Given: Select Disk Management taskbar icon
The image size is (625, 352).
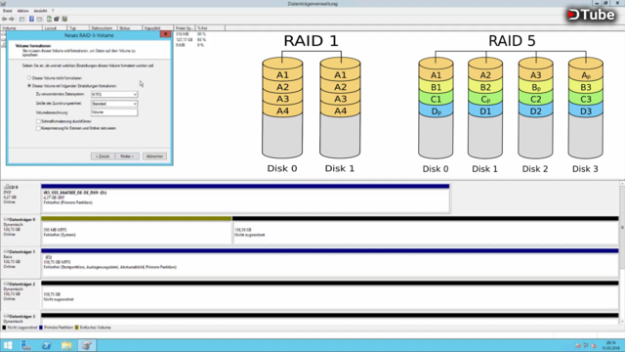Looking at the screenshot, I should pyautogui.click(x=87, y=345).
